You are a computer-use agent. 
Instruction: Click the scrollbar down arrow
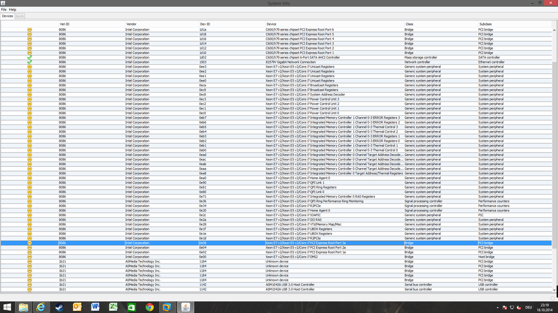pyautogui.click(x=554, y=290)
